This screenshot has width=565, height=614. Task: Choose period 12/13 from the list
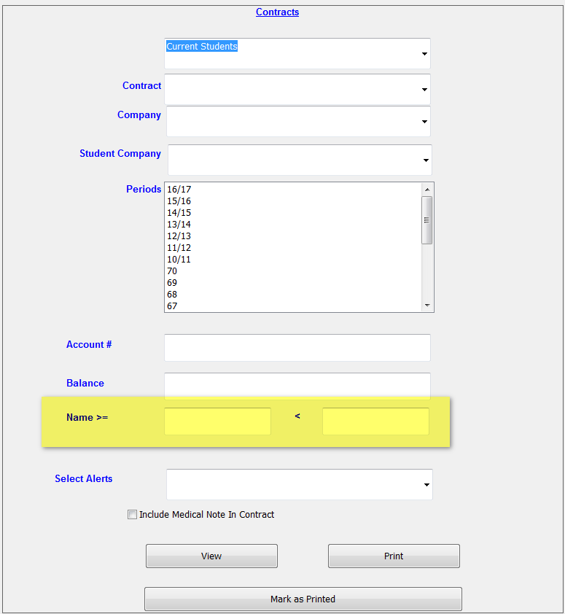pyautogui.click(x=179, y=236)
